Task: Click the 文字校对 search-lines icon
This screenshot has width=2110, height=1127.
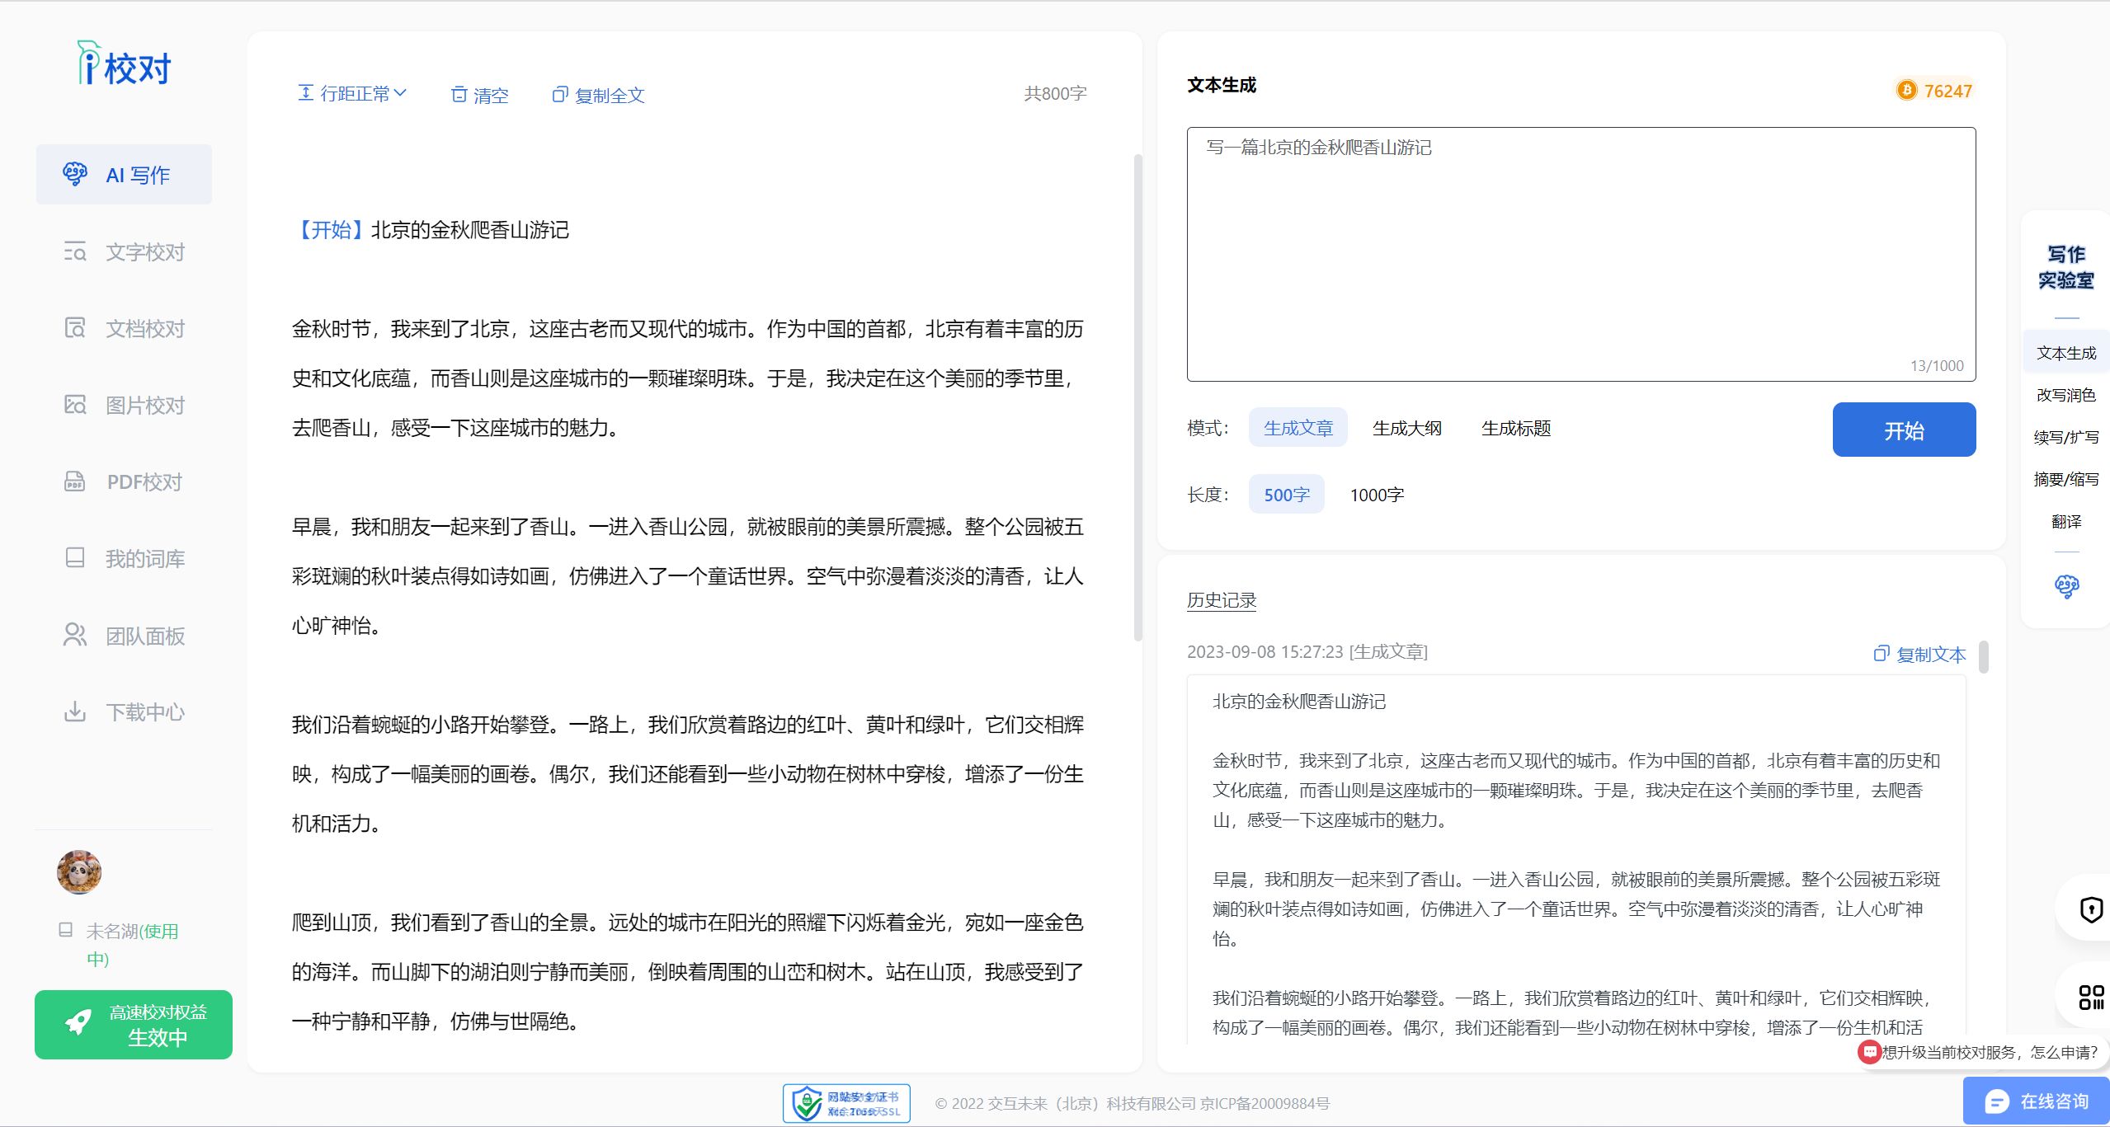Action: [x=74, y=251]
